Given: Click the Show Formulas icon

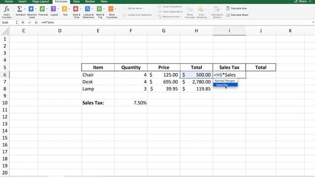Looking at the screenshot, I should tap(189, 10).
